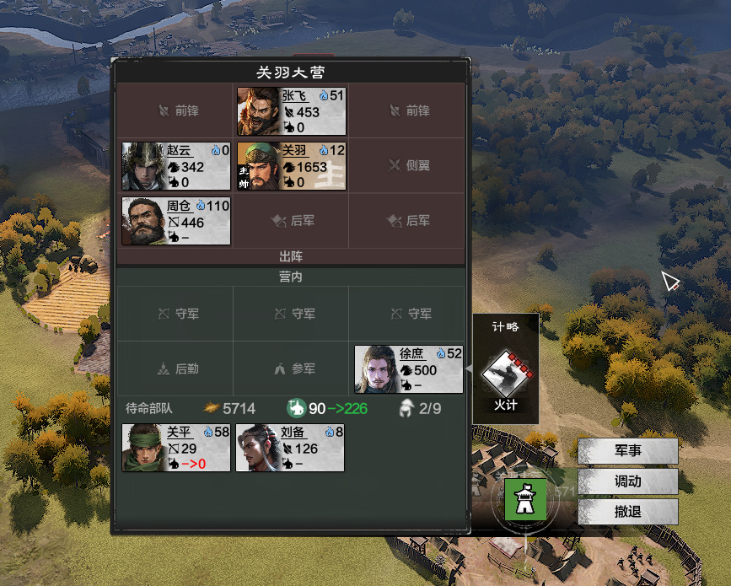Click the green warhorse count icon

(296, 408)
